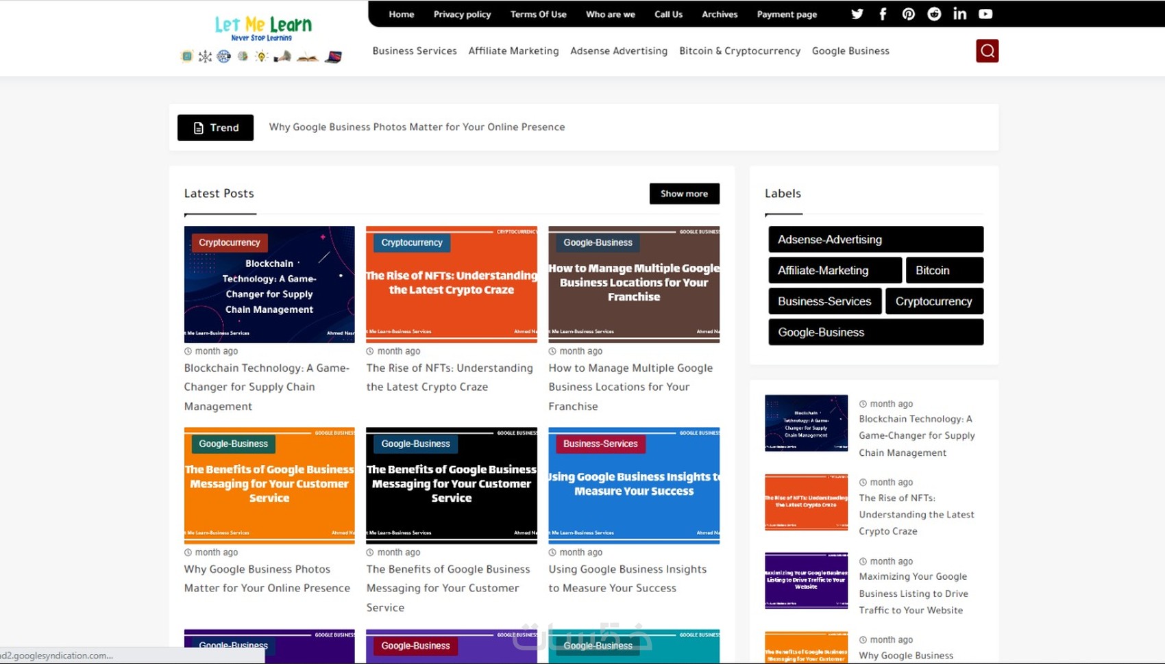Open Why Google Business Photos Matter title link in Latest Posts

tap(267, 578)
